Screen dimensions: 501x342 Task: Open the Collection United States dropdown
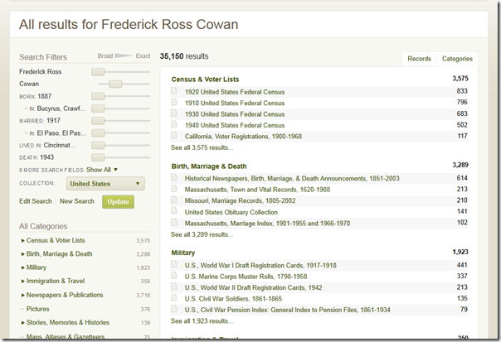(105, 184)
